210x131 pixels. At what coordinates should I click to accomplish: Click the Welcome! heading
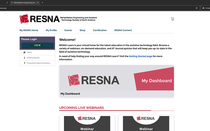click(x=67, y=40)
